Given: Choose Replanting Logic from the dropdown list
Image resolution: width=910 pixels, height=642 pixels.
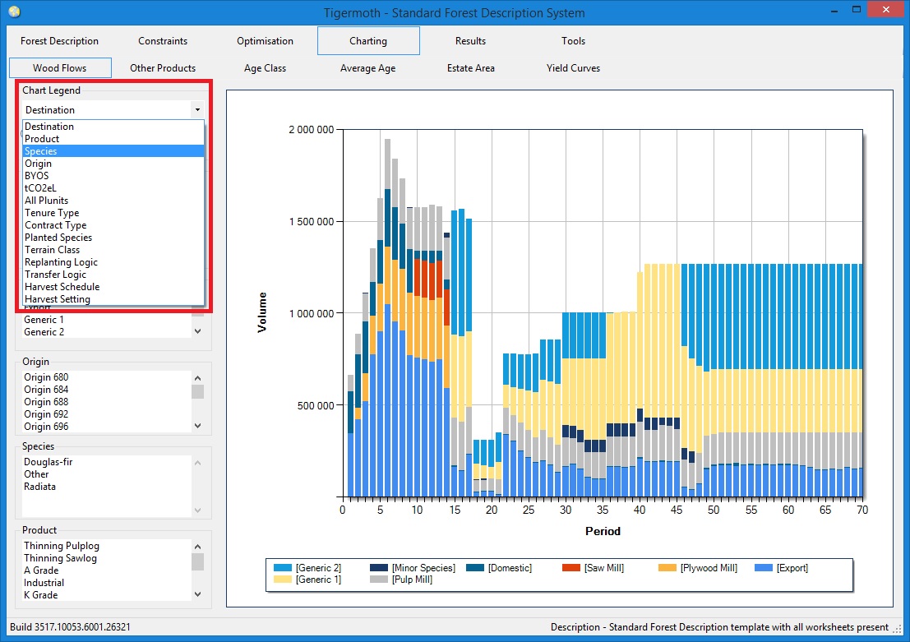Looking at the screenshot, I should pos(113,261).
